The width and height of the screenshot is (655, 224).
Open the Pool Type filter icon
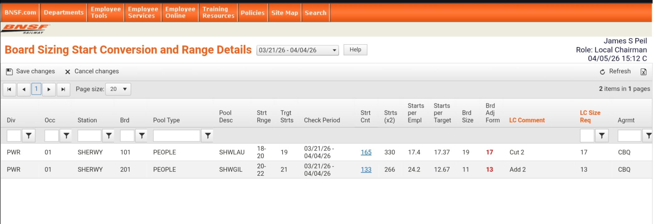coord(207,136)
